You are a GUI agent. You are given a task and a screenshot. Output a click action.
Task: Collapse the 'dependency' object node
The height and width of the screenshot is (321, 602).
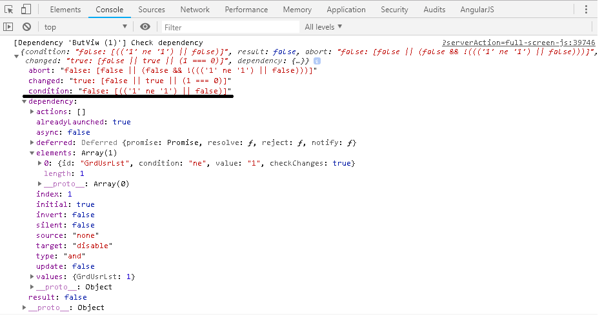(25, 102)
